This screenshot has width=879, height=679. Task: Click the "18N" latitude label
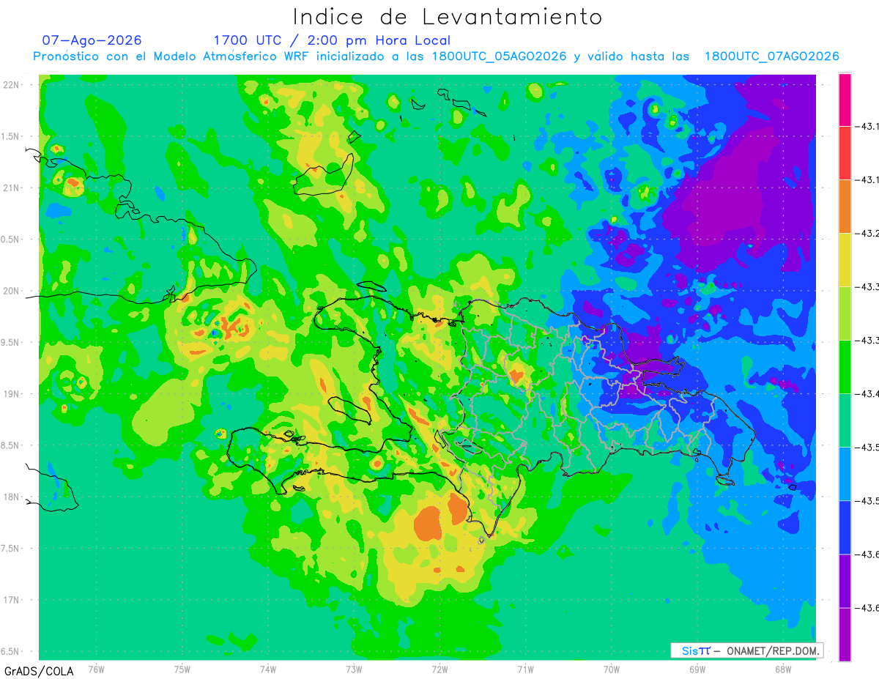[x=11, y=497]
